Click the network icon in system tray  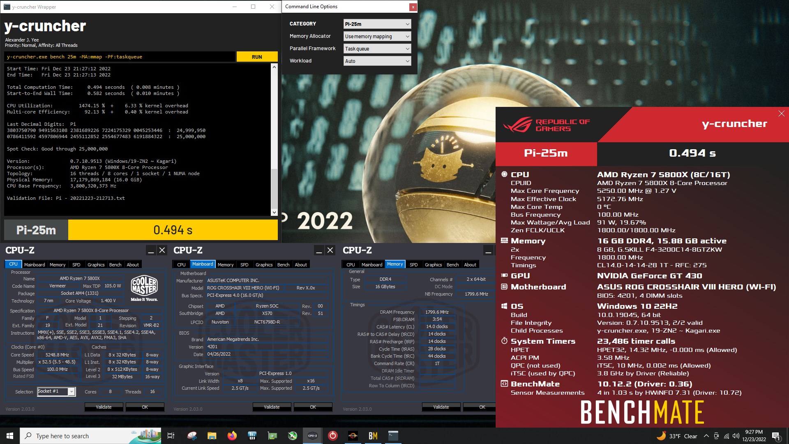click(x=726, y=436)
